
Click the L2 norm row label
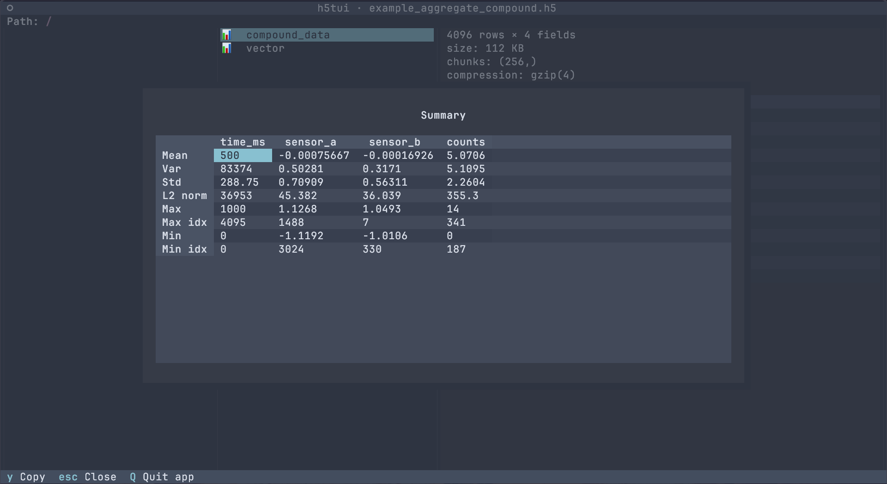184,196
